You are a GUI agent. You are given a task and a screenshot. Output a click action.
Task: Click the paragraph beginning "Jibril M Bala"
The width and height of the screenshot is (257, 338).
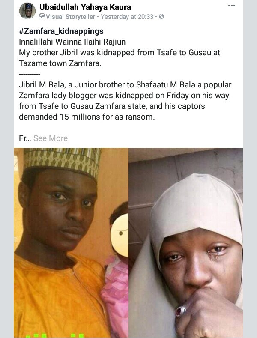125,101
